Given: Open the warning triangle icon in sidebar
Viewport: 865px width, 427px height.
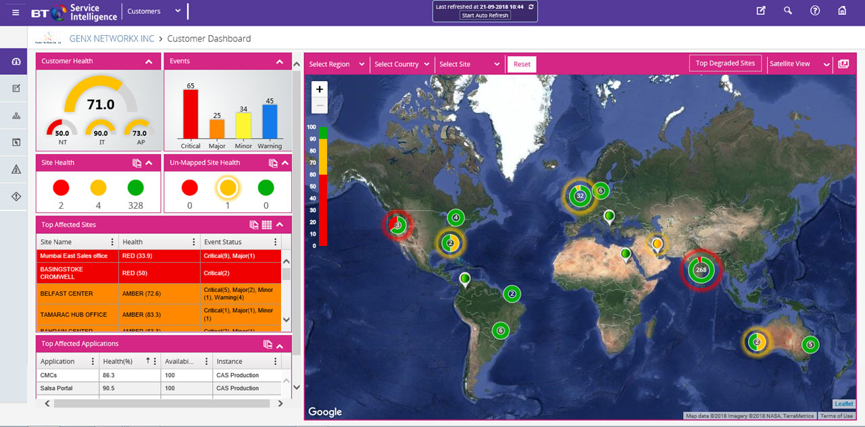Looking at the screenshot, I should [x=16, y=170].
